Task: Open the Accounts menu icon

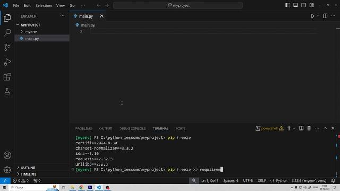Action: coord(7,155)
